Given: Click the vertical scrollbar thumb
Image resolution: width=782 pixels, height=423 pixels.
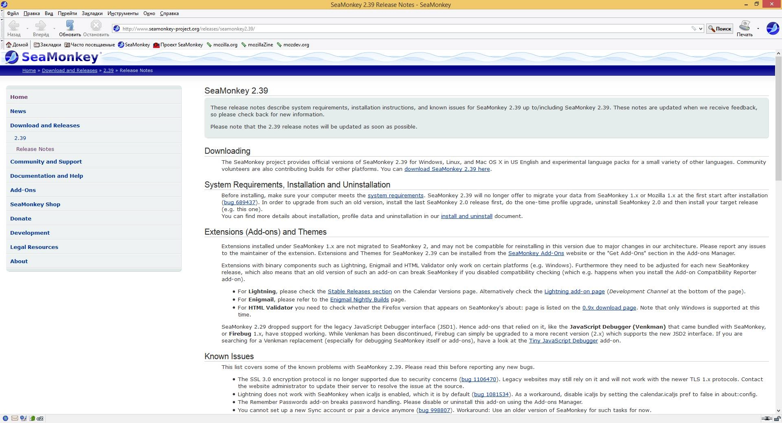Looking at the screenshot, I should tap(778, 118).
